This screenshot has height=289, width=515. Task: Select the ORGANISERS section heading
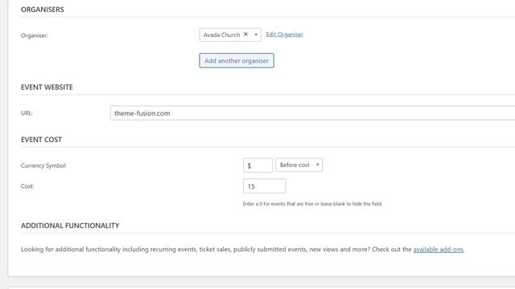coord(43,10)
